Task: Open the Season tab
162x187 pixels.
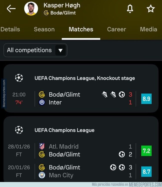Action: tap(44, 29)
